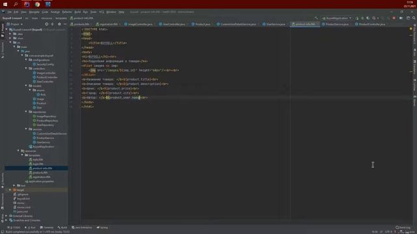This screenshot has height=234, width=417.
Task: Select CustomUserDetailsService in project tree
Action: pos(50,133)
